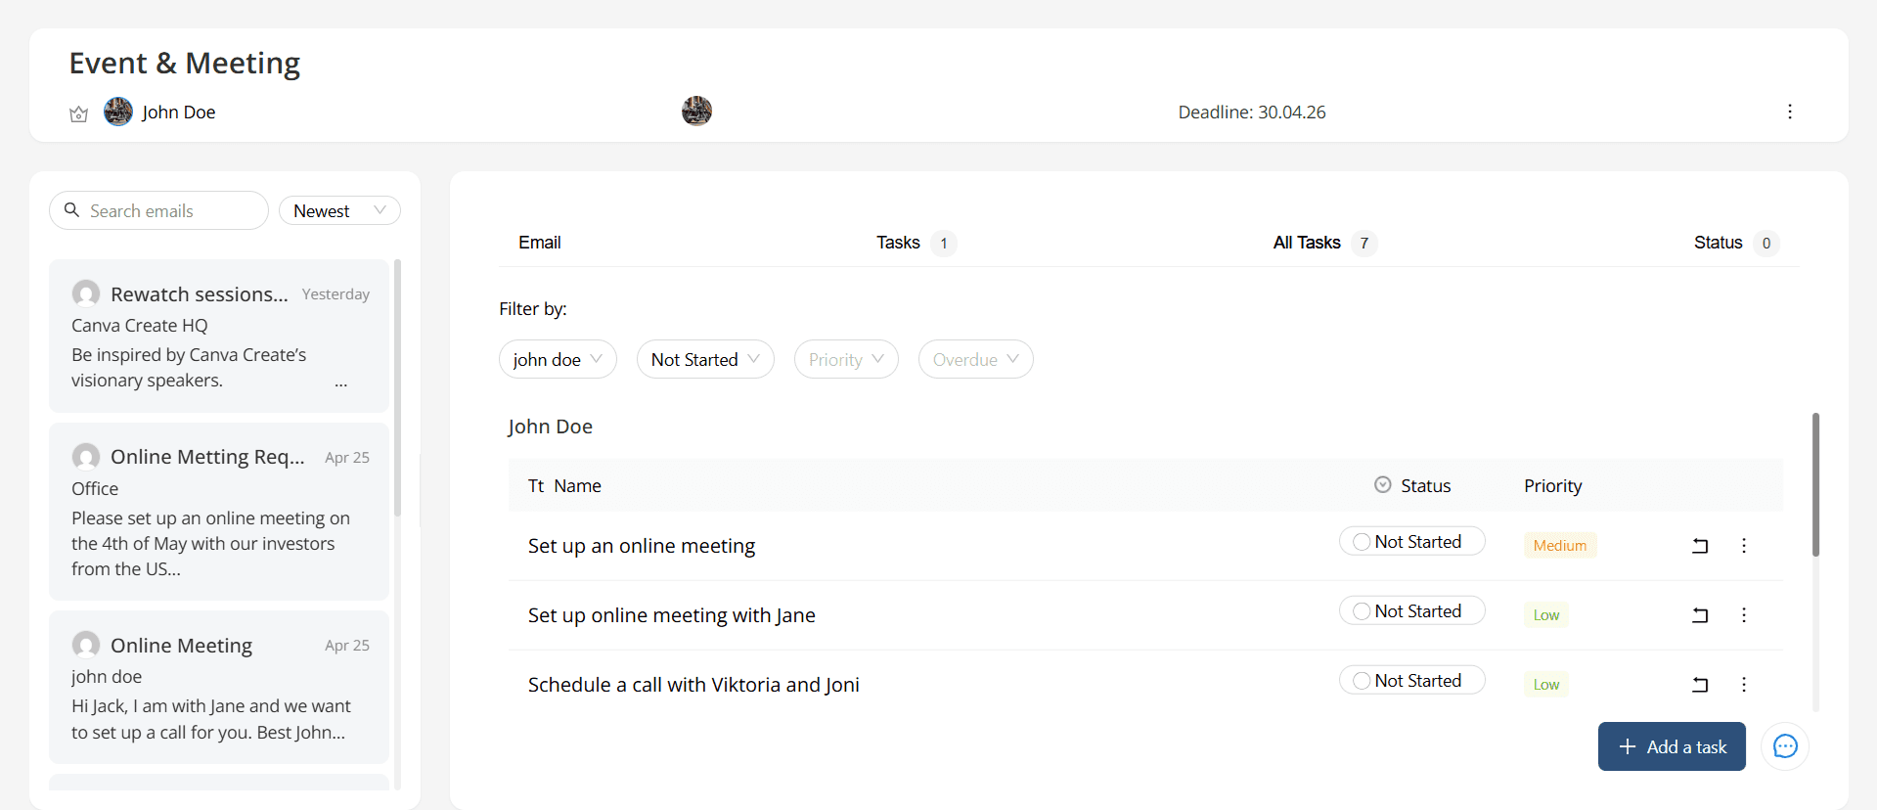This screenshot has width=1877, height=810.
Task: Open the Not Started status filter dropdown
Action: [x=705, y=359]
